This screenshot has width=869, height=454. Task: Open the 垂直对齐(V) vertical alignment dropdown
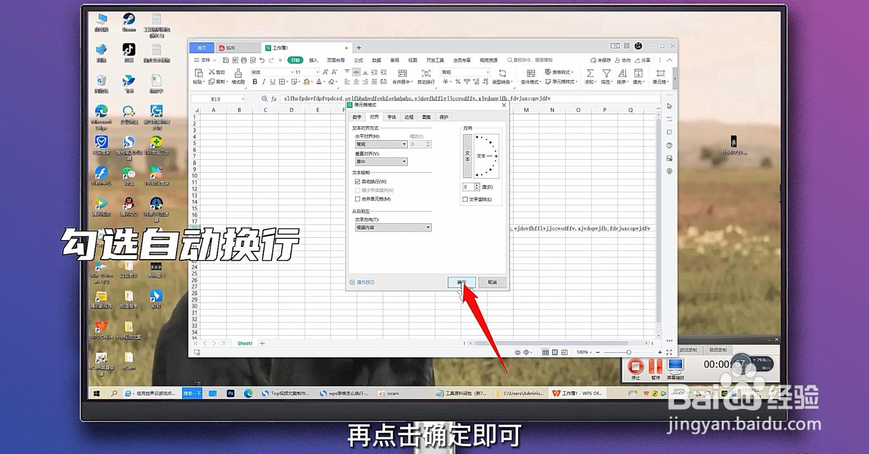pos(381,162)
